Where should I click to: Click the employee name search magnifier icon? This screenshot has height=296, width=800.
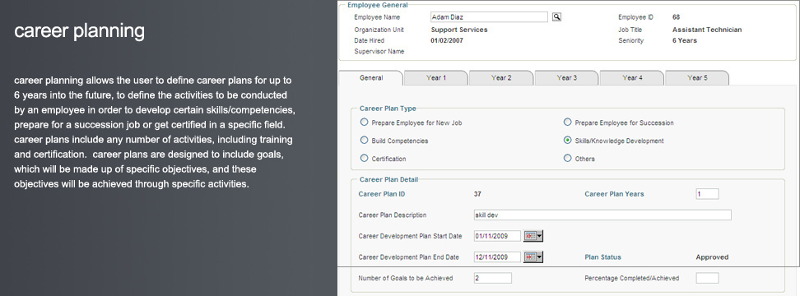coord(556,16)
